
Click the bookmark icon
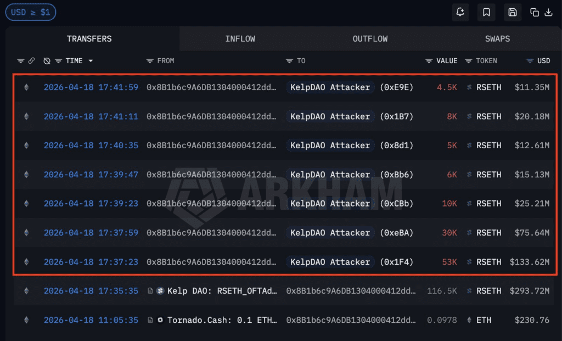pos(486,12)
